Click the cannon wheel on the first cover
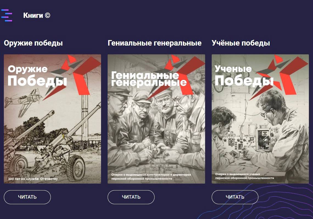 pyautogui.click(x=76, y=167)
